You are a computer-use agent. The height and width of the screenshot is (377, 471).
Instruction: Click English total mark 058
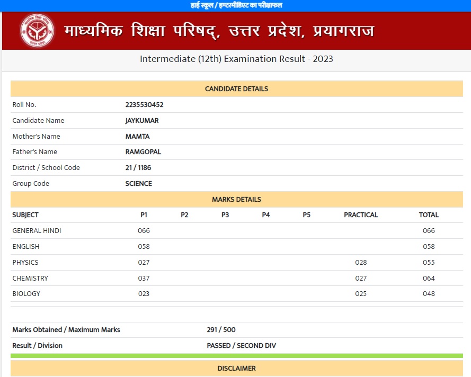(429, 246)
